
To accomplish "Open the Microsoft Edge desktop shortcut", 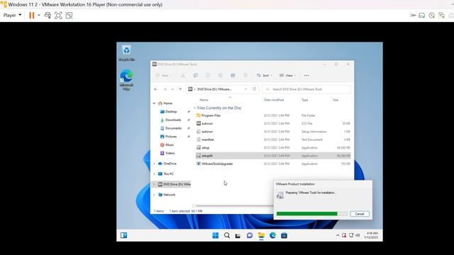I will coord(126,80).
